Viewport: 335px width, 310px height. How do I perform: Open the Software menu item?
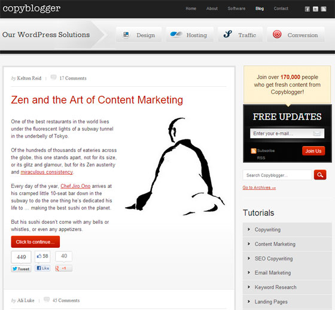(x=236, y=8)
